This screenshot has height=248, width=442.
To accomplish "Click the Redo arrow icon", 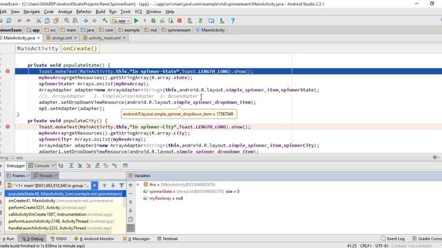I will [x=28, y=21].
